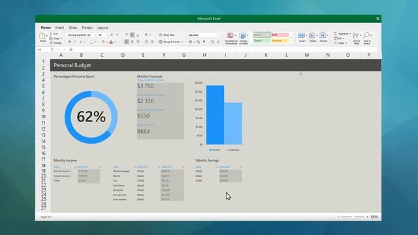Apply the Bad cell style
The width and height of the screenshot is (418, 235).
coord(280,35)
